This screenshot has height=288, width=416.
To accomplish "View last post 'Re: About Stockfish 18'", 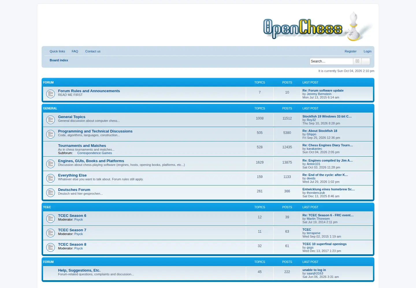I will [x=320, y=131].
